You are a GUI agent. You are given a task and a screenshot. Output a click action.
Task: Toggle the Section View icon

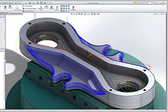[79, 14]
